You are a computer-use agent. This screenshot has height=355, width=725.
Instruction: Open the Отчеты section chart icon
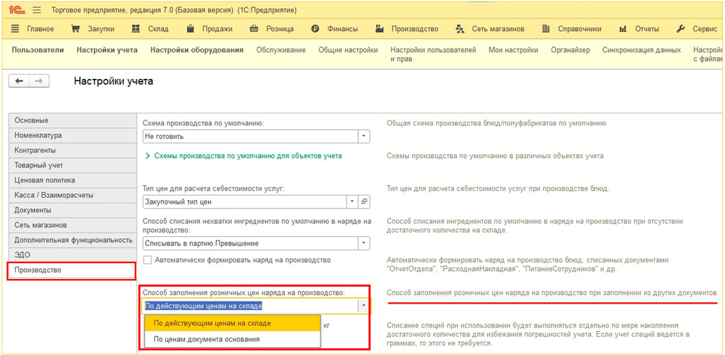point(623,29)
